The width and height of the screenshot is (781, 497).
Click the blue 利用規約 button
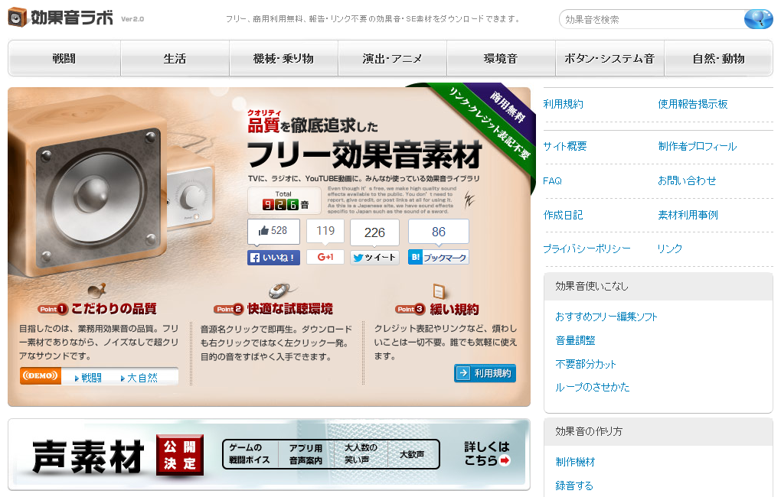(x=485, y=373)
